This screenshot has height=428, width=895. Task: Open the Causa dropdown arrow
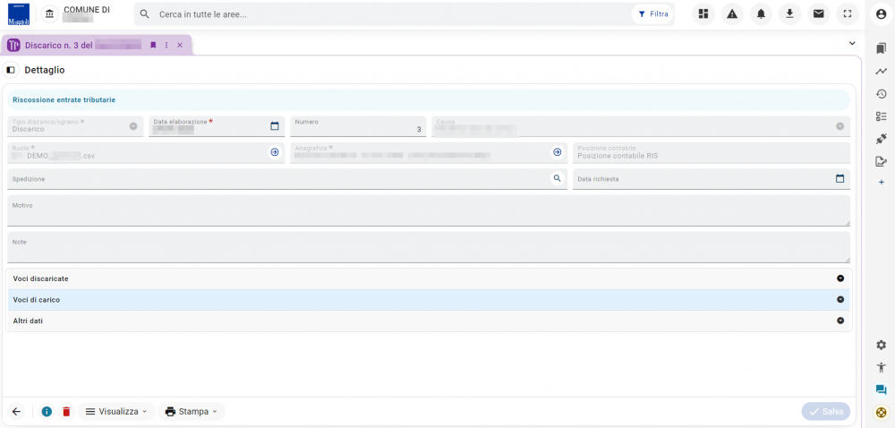(840, 126)
